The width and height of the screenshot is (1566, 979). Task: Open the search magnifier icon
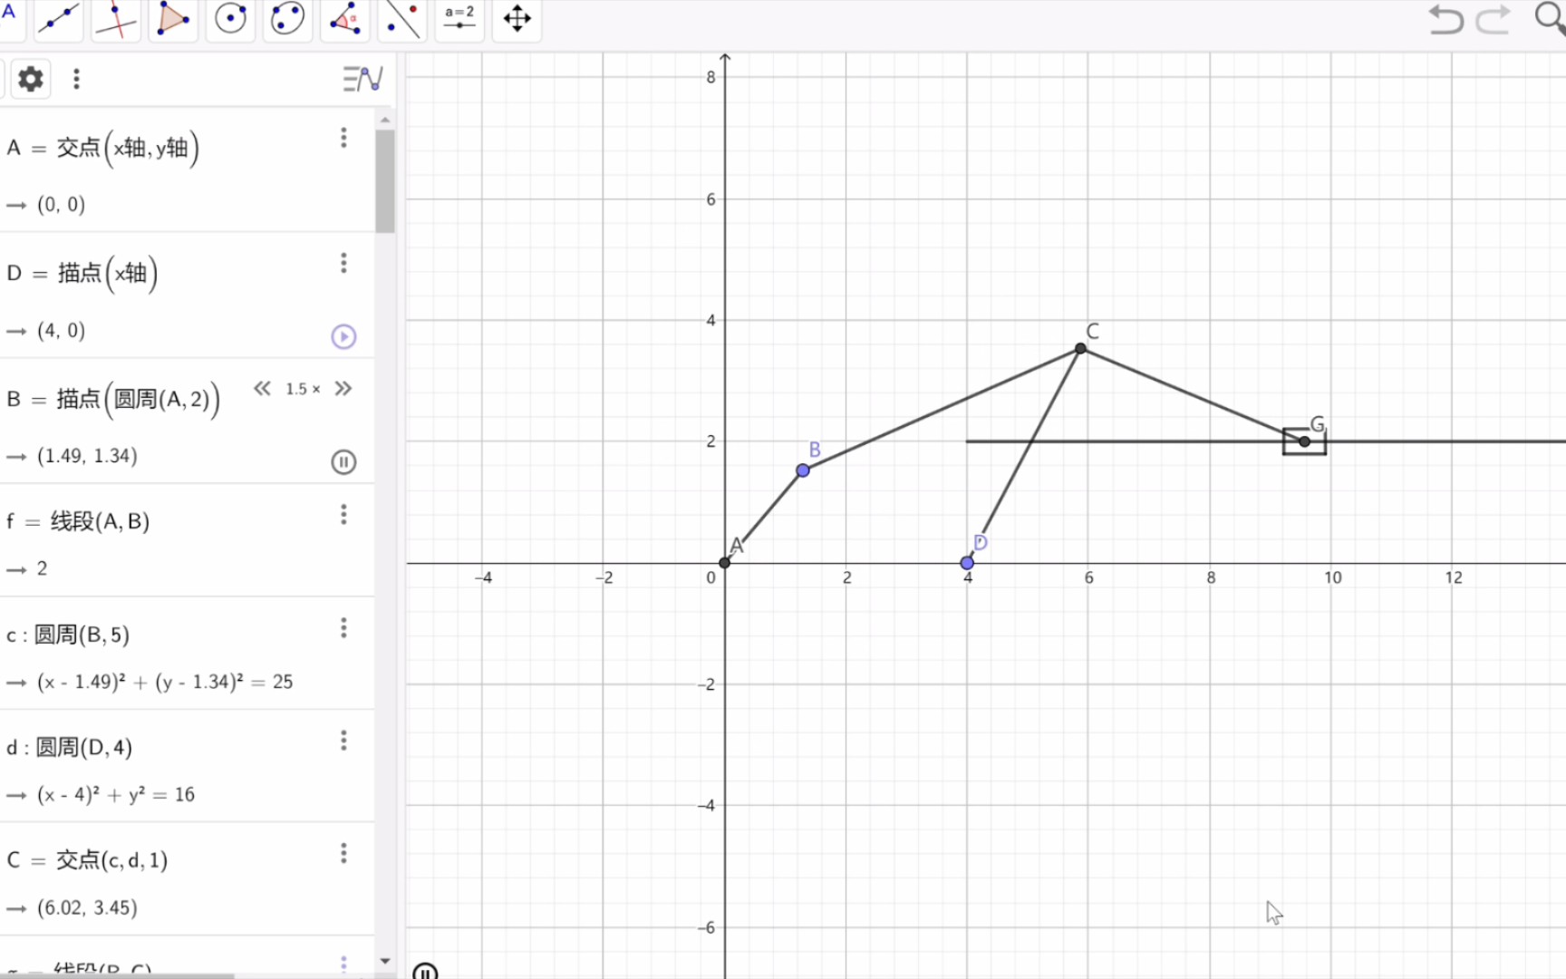coord(1549,17)
